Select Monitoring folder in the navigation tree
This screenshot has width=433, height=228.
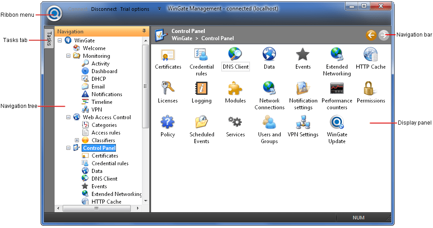point(97,56)
